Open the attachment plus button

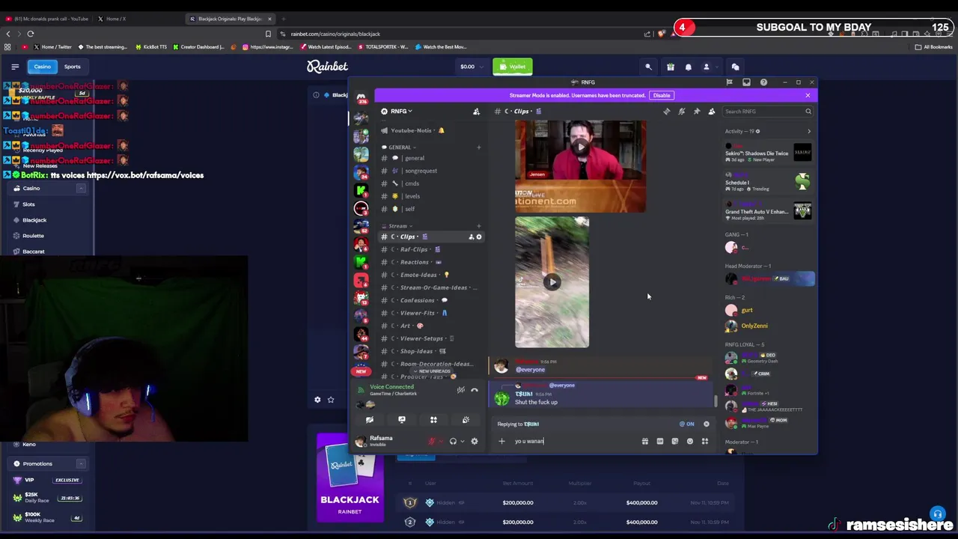click(501, 442)
